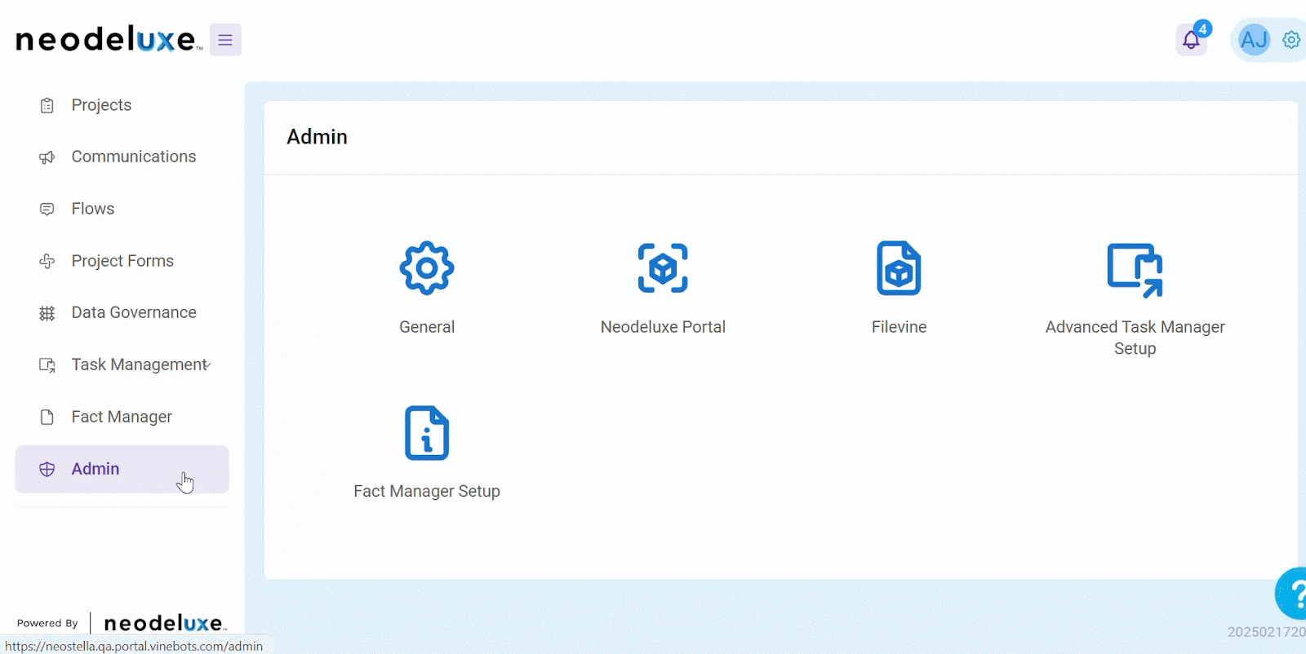Screen dimensions: 1306x654
Task: Open the General settings label
Action: (x=427, y=327)
